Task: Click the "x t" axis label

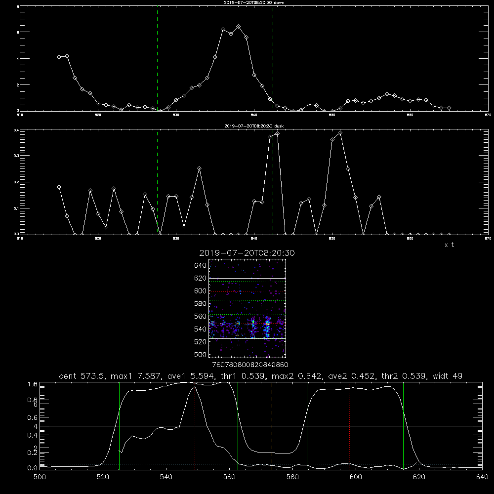Action: 449,245
